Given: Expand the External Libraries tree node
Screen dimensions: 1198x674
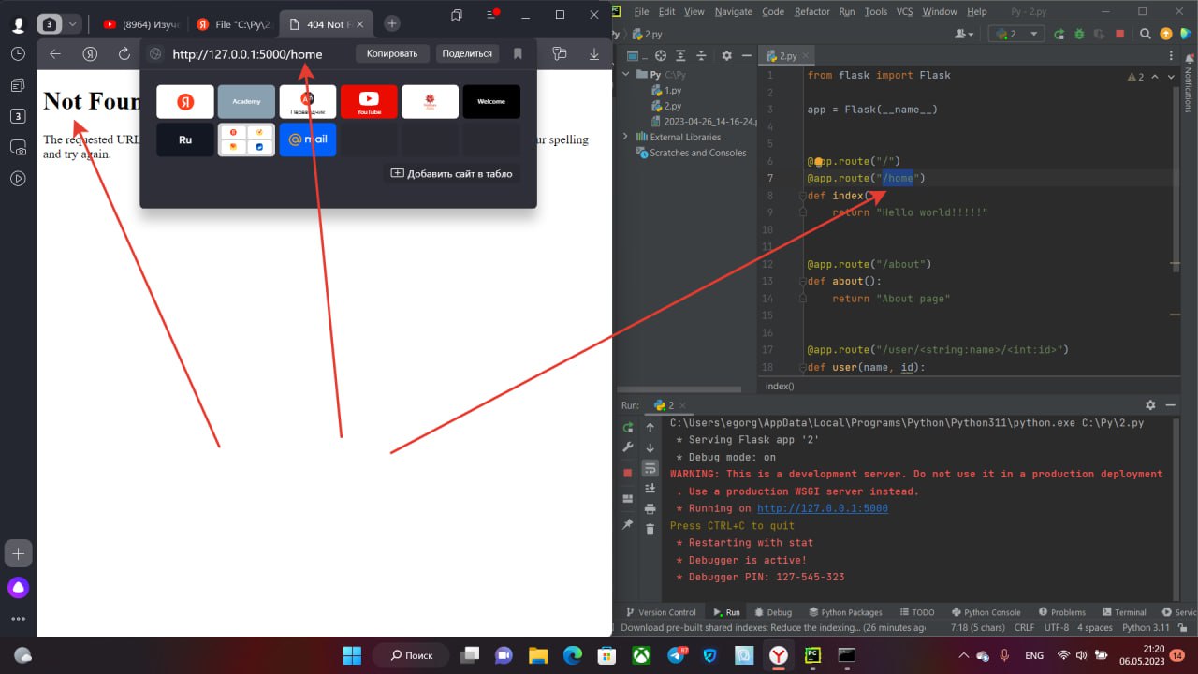Looking at the screenshot, I should pyautogui.click(x=625, y=137).
